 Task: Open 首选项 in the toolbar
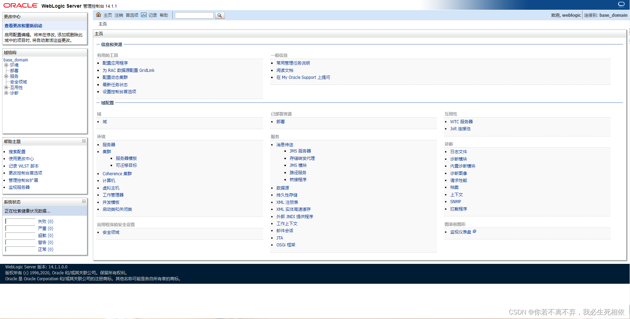(132, 15)
